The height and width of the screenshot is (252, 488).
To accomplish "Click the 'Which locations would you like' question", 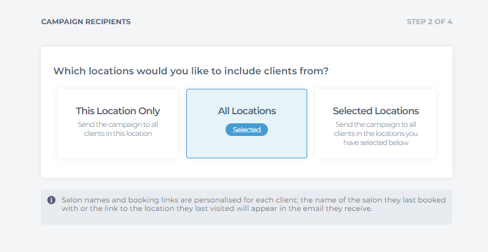I will tap(190, 71).
